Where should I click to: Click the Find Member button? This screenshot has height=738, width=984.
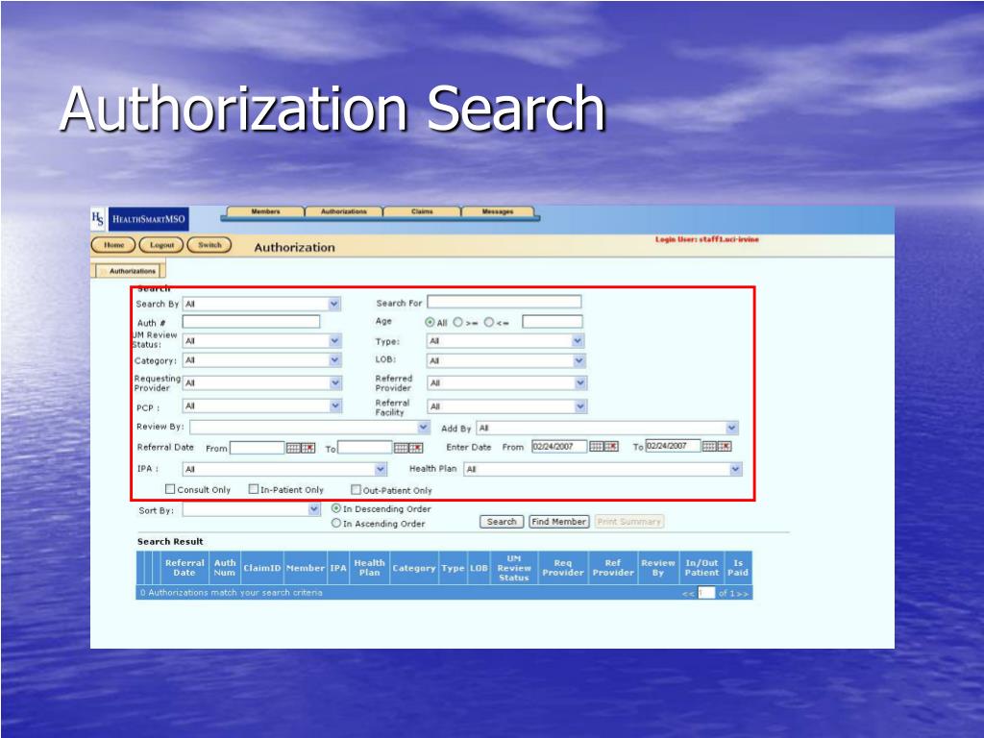559,522
